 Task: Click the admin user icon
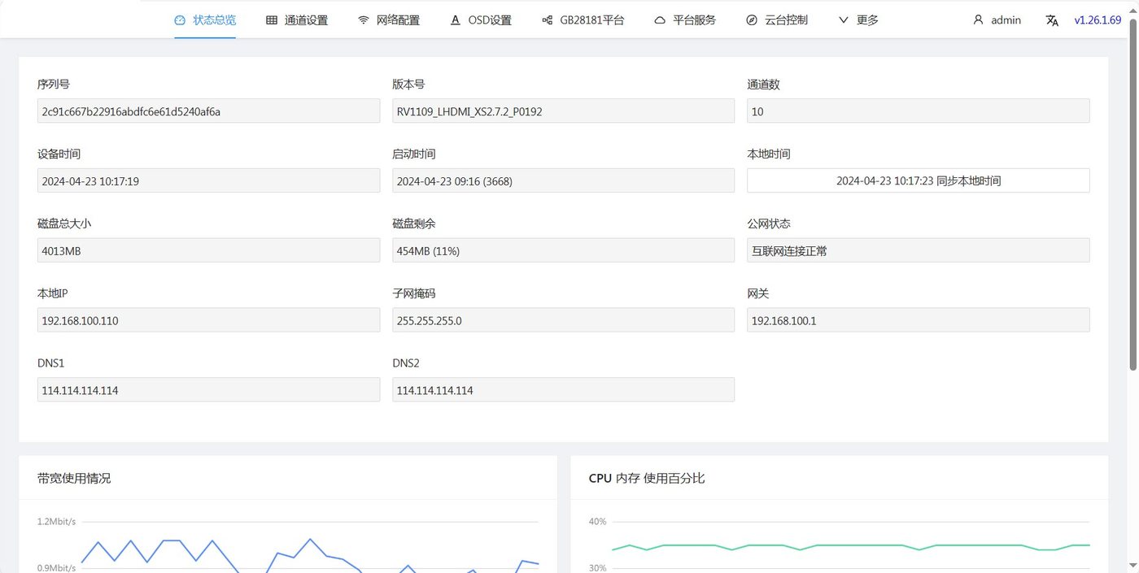979,20
